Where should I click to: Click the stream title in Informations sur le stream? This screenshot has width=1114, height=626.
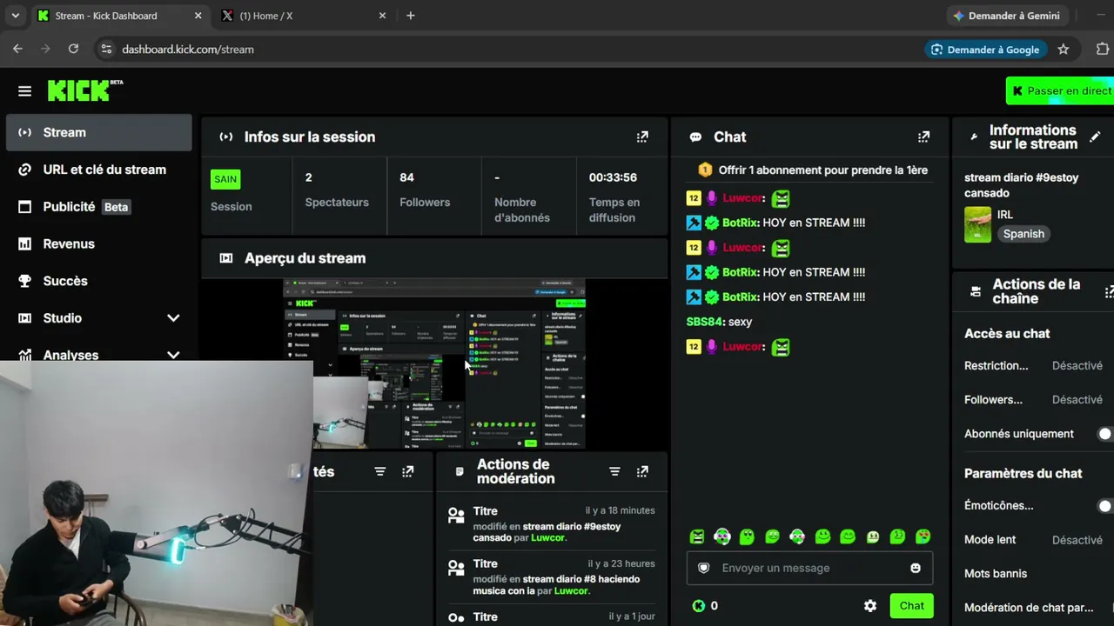pos(1021,185)
